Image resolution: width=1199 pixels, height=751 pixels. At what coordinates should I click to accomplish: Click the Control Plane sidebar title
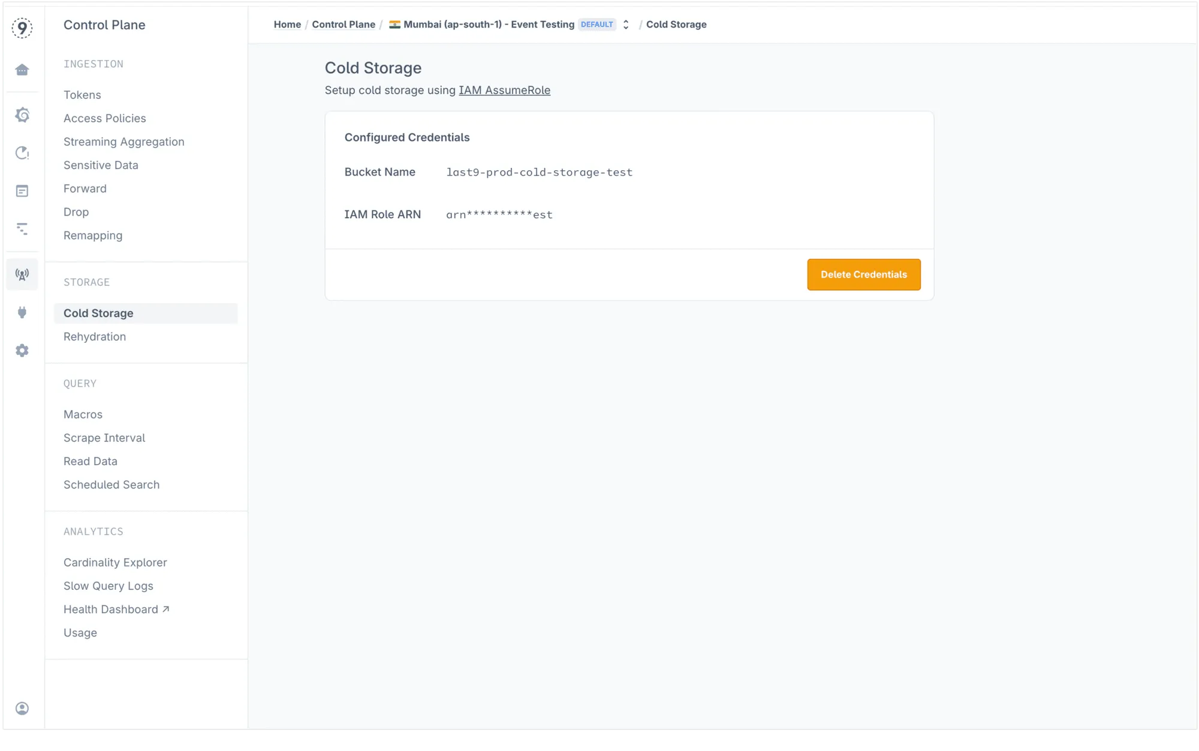coord(104,25)
